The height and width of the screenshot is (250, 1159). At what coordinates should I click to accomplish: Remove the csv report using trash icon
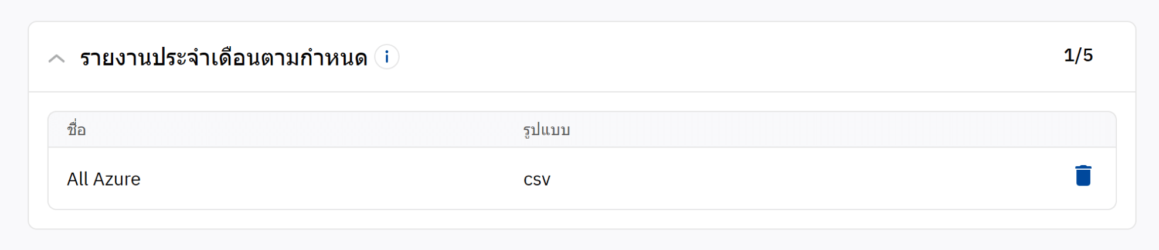pos(1083,176)
